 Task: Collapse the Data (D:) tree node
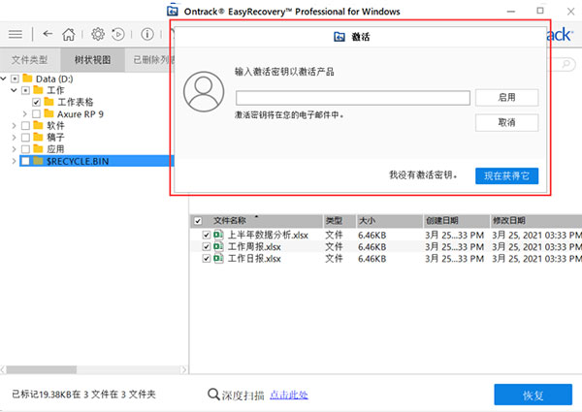coord(4,79)
